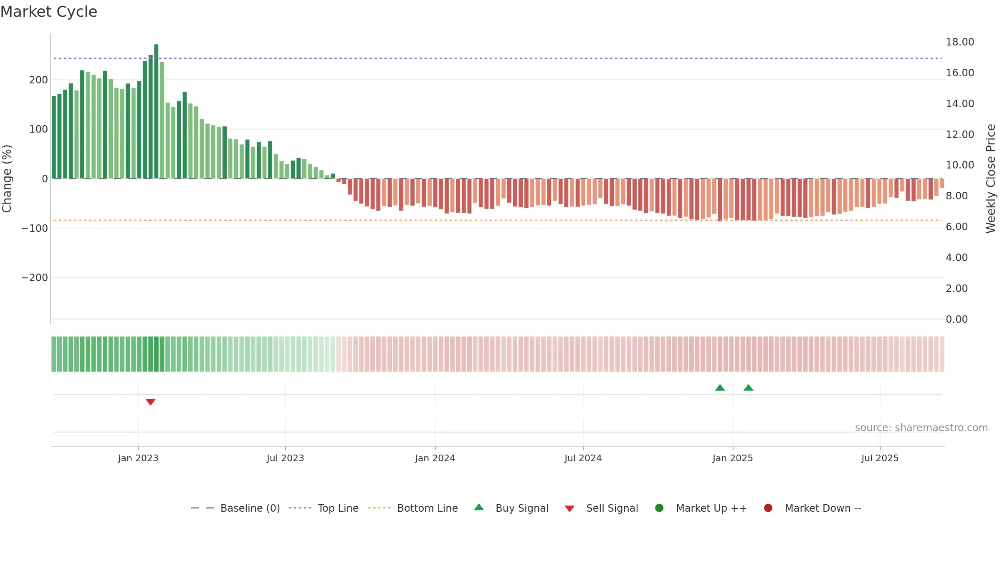Click the source: sharemaestro.com text
Screen dimensions: 1002x563
tap(921, 428)
